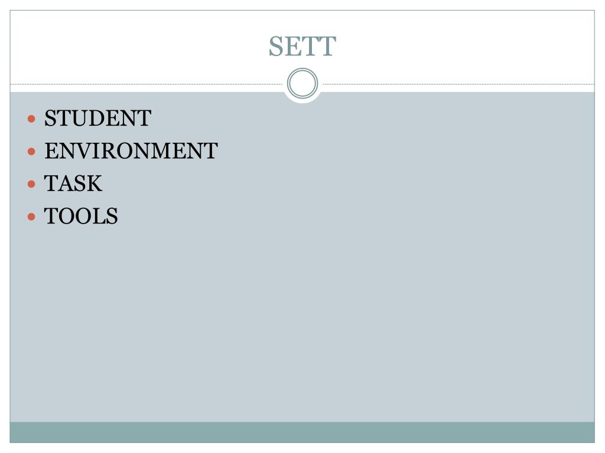Click the letter D in STUDENT
This screenshot has height=453, width=605.
point(102,118)
